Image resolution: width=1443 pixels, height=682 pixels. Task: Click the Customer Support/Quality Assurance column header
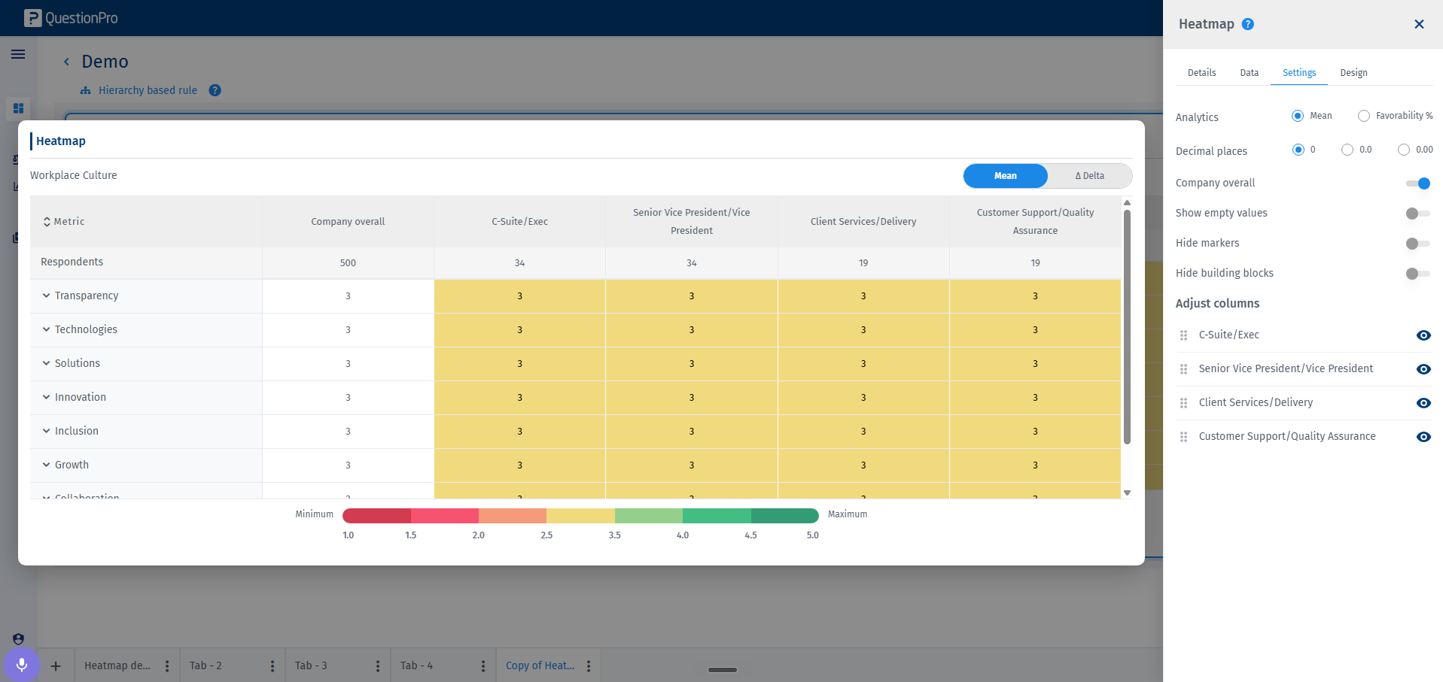1035,222
